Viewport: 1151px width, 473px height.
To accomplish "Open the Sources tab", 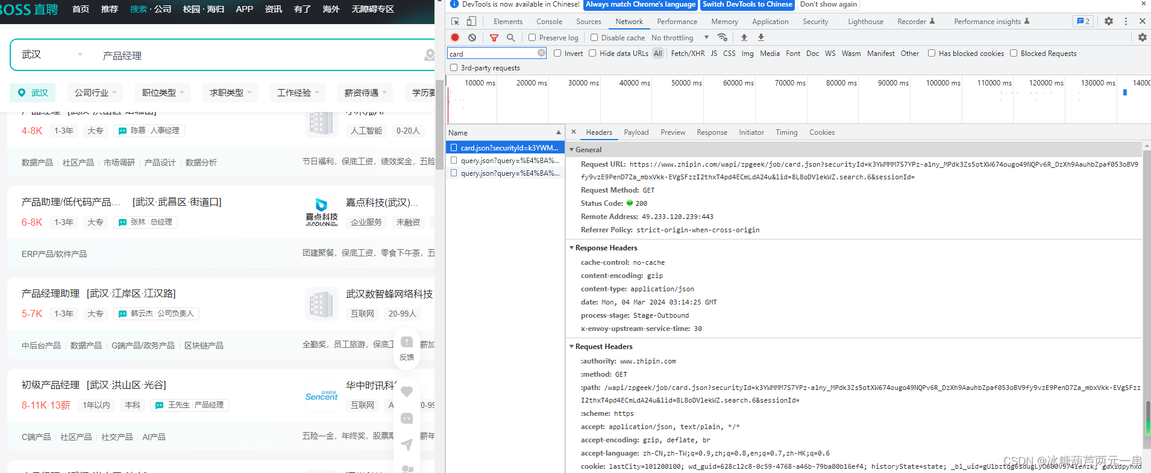I will point(588,21).
